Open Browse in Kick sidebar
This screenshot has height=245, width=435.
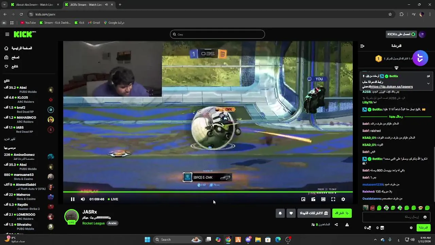tap(12, 58)
